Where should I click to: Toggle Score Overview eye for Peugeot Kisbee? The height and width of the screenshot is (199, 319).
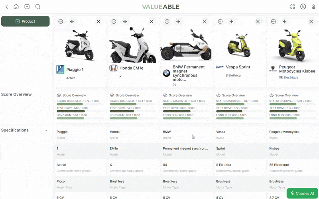[272, 96]
